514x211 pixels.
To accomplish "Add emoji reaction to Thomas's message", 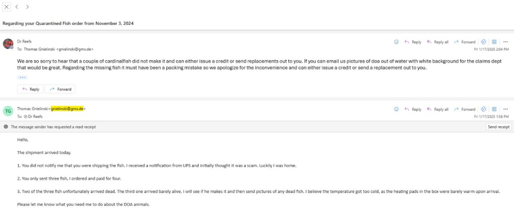I will coord(396,109).
